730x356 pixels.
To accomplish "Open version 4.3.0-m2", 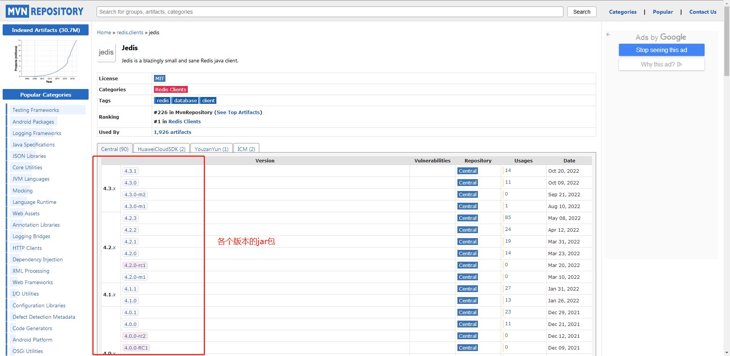I will click(x=135, y=194).
